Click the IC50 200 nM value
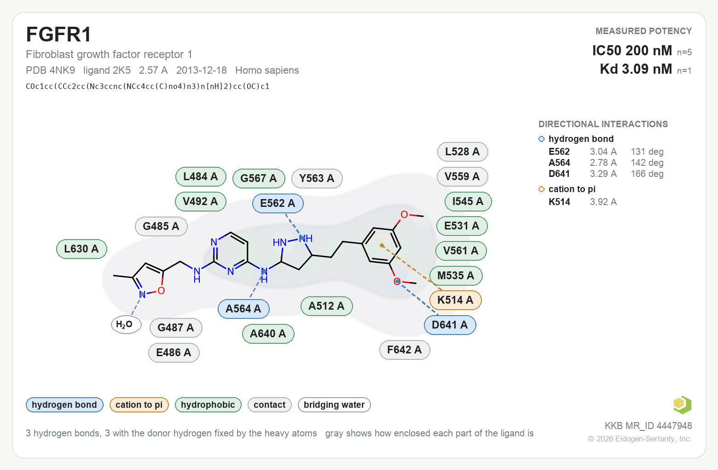The width and height of the screenshot is (718, 470). tap(632, 51)
